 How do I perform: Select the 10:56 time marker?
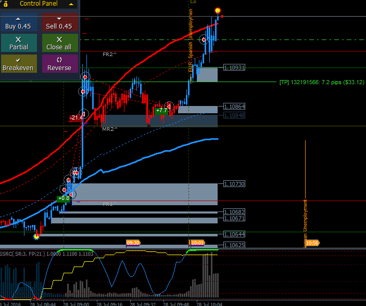tap(312, 243)
